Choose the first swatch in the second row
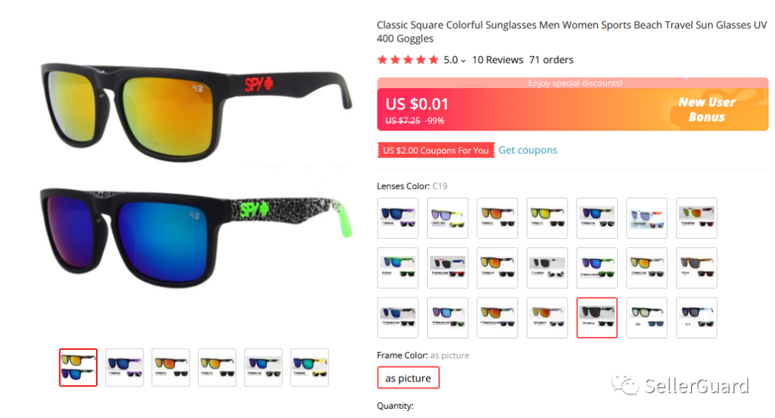775x418 pixels. [x=398, y=268]
